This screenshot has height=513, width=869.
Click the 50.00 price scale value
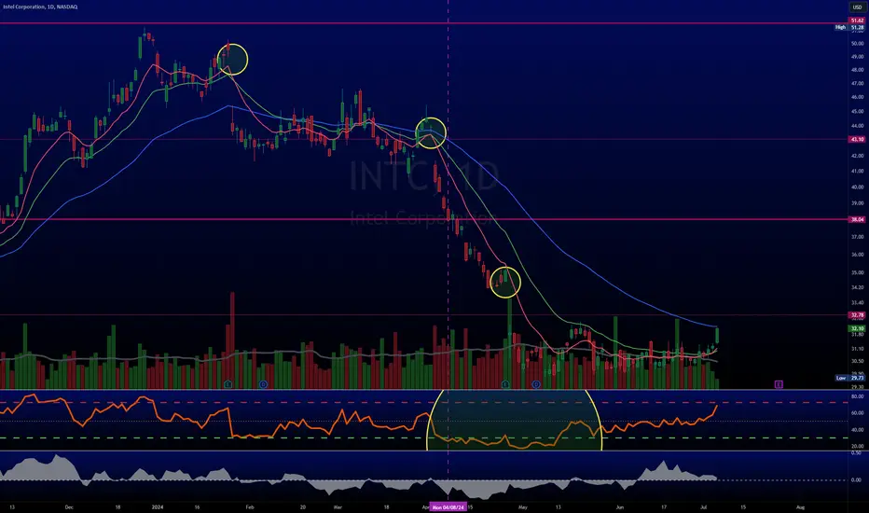point(858,43)
